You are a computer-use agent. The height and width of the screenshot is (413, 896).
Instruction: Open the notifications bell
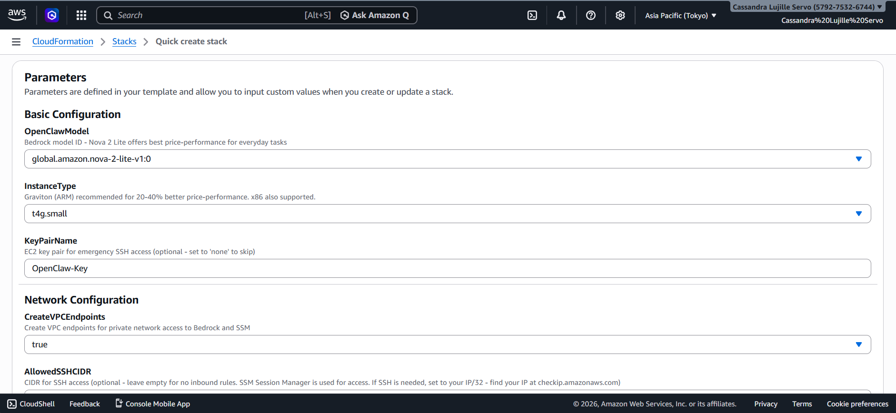[x=561, y=15]
